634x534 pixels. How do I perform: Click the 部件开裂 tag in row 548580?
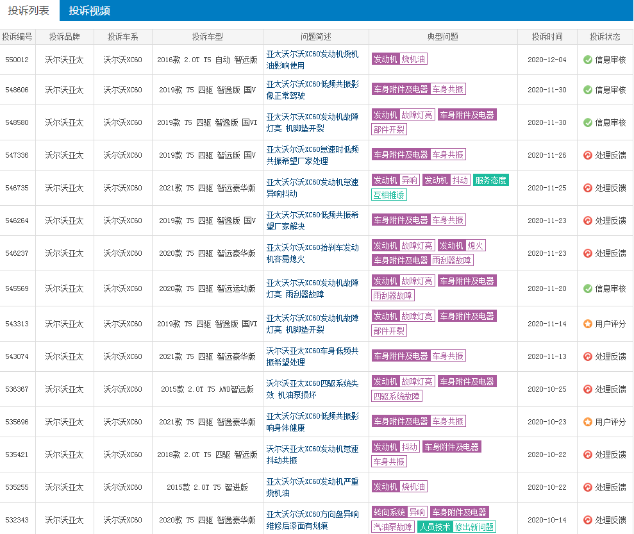[389, 129]
